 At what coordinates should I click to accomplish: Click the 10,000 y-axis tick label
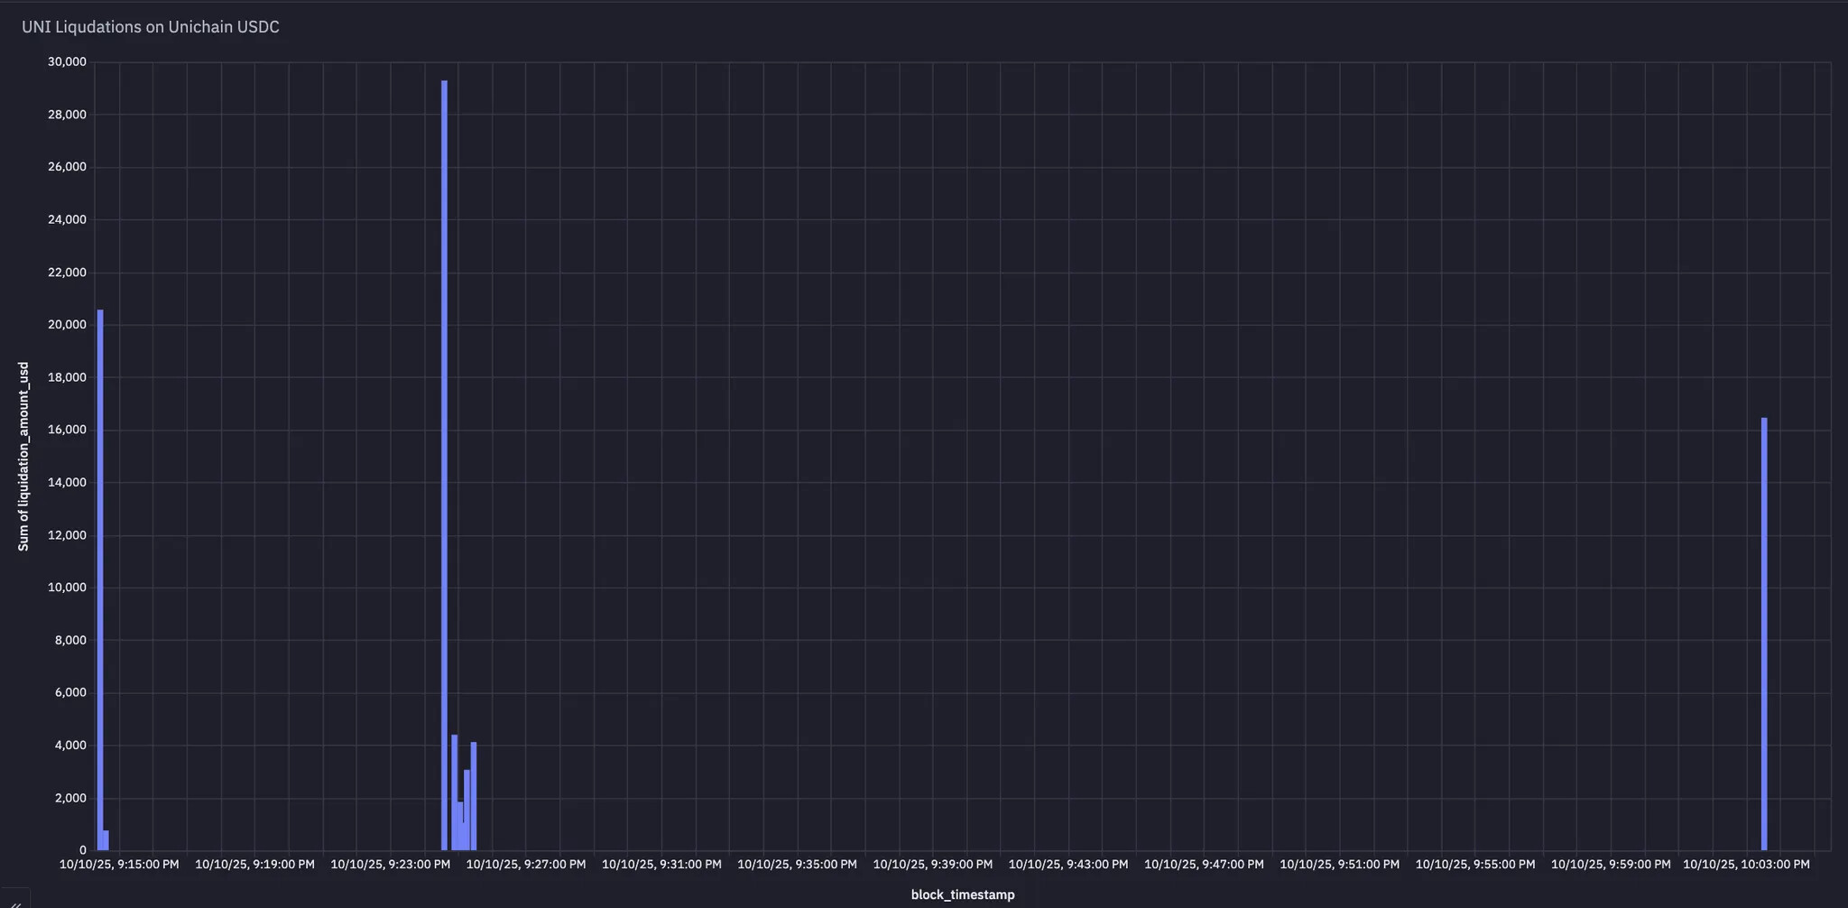click(67, 587)
